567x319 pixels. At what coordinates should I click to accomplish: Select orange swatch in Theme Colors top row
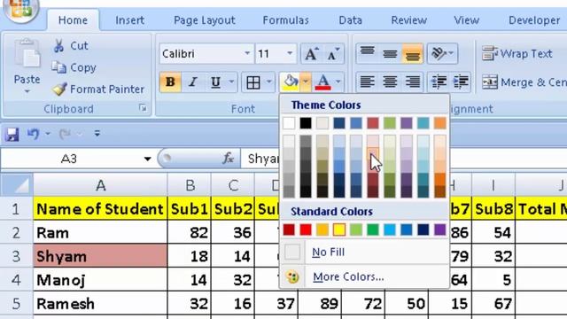coord(440,123)
